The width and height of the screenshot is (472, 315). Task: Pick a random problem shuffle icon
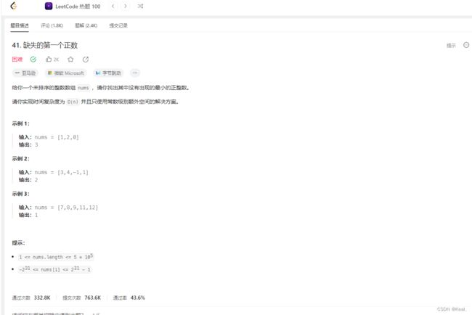coord(140,6)
